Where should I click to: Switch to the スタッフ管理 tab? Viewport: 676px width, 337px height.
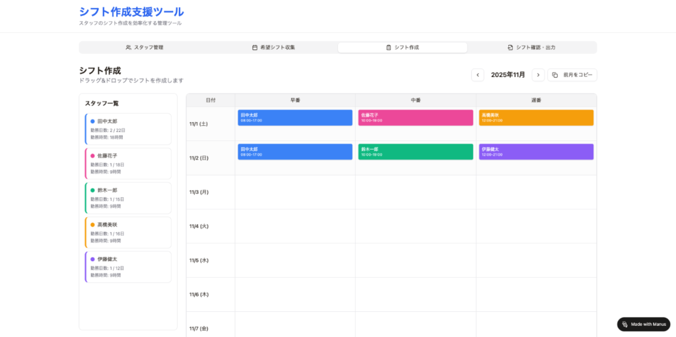pyautogui.click(x=144, y=47)
